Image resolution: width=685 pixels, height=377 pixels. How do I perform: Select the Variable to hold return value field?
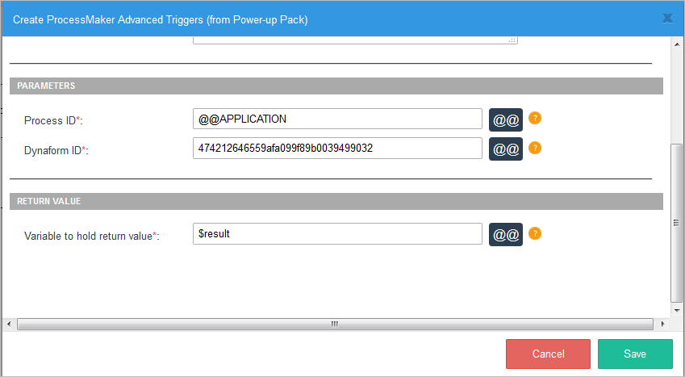[x=337, y=234]
